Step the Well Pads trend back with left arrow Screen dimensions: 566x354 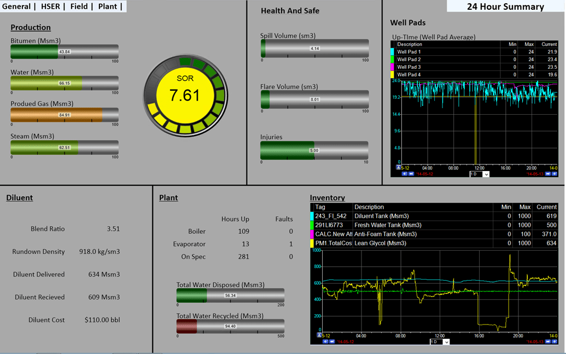tap(405, 174)
